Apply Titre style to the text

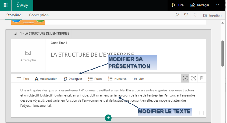(23, 79)
